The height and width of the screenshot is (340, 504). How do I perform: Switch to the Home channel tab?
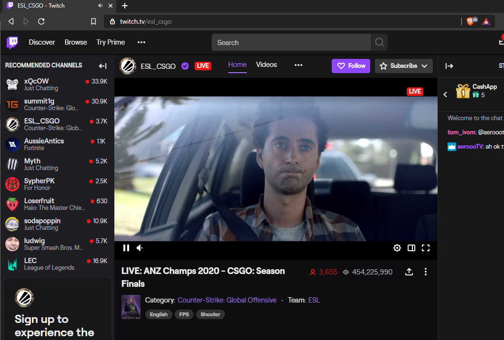(237, 65)
